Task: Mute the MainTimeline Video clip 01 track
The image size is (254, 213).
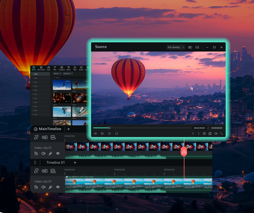Action: pos(43,153)
